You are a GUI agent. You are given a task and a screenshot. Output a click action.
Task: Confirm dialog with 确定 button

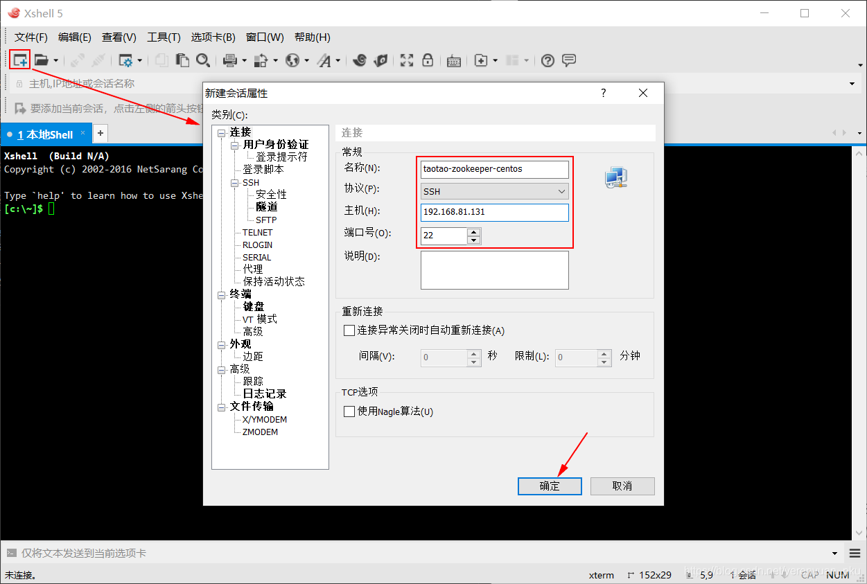pos(550,486)
